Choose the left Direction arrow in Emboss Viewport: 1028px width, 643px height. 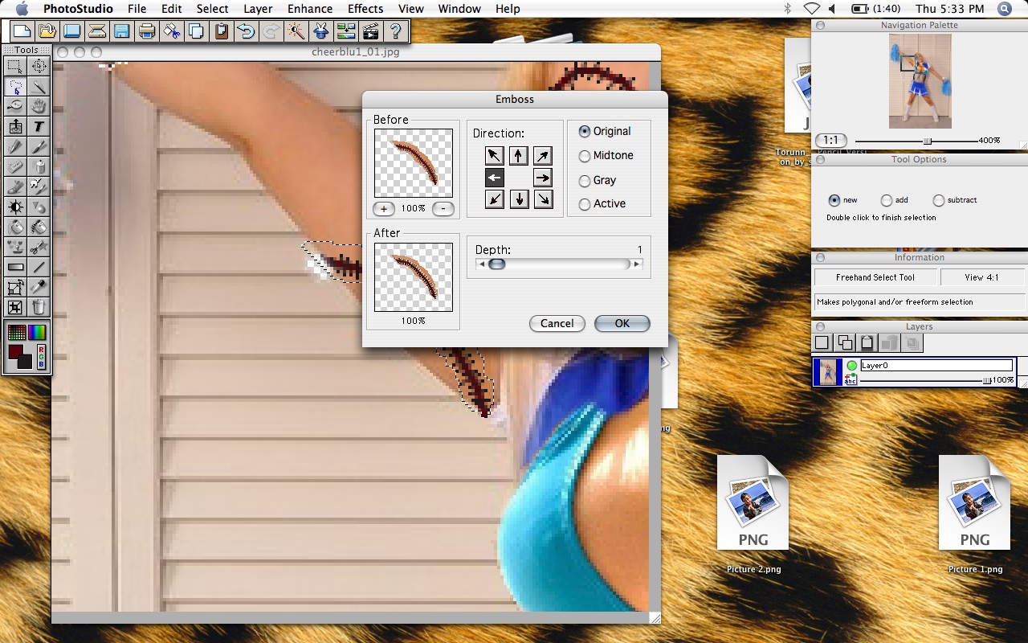pyautogui.click(x=495, y=178)
